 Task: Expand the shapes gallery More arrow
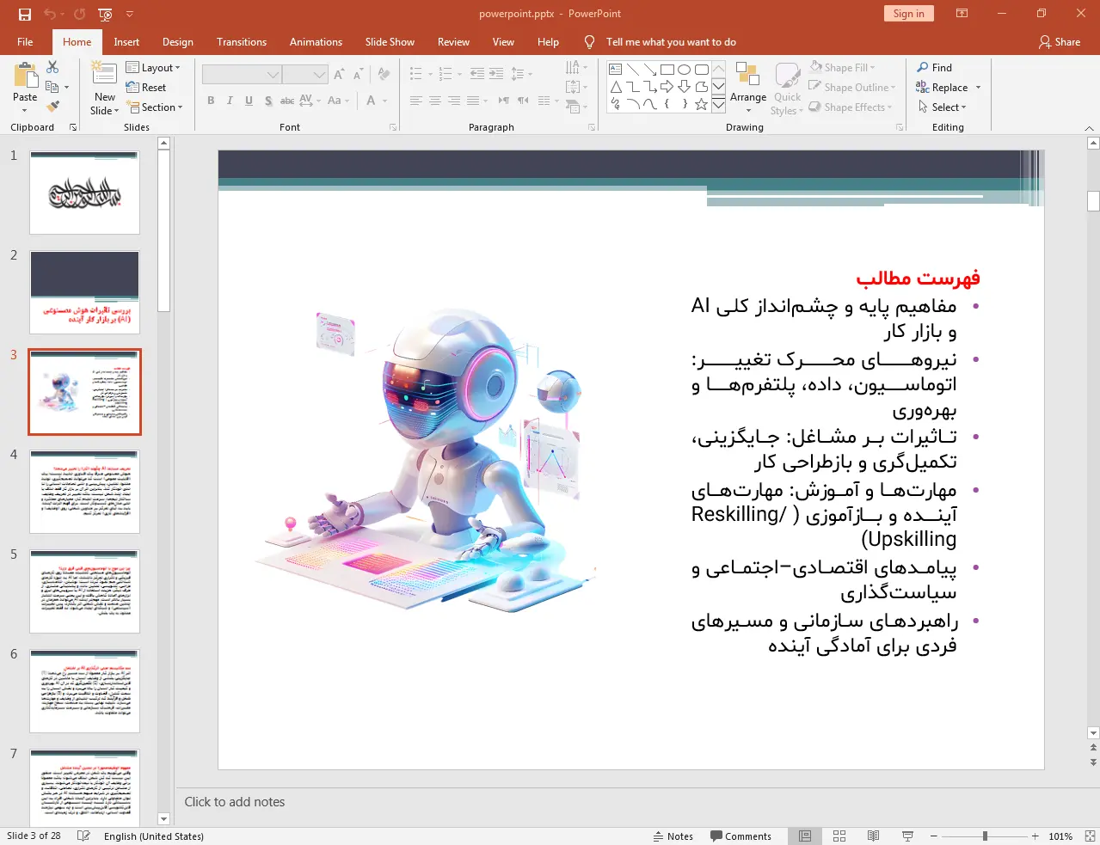pyautogui.click(x=718, y=104)
